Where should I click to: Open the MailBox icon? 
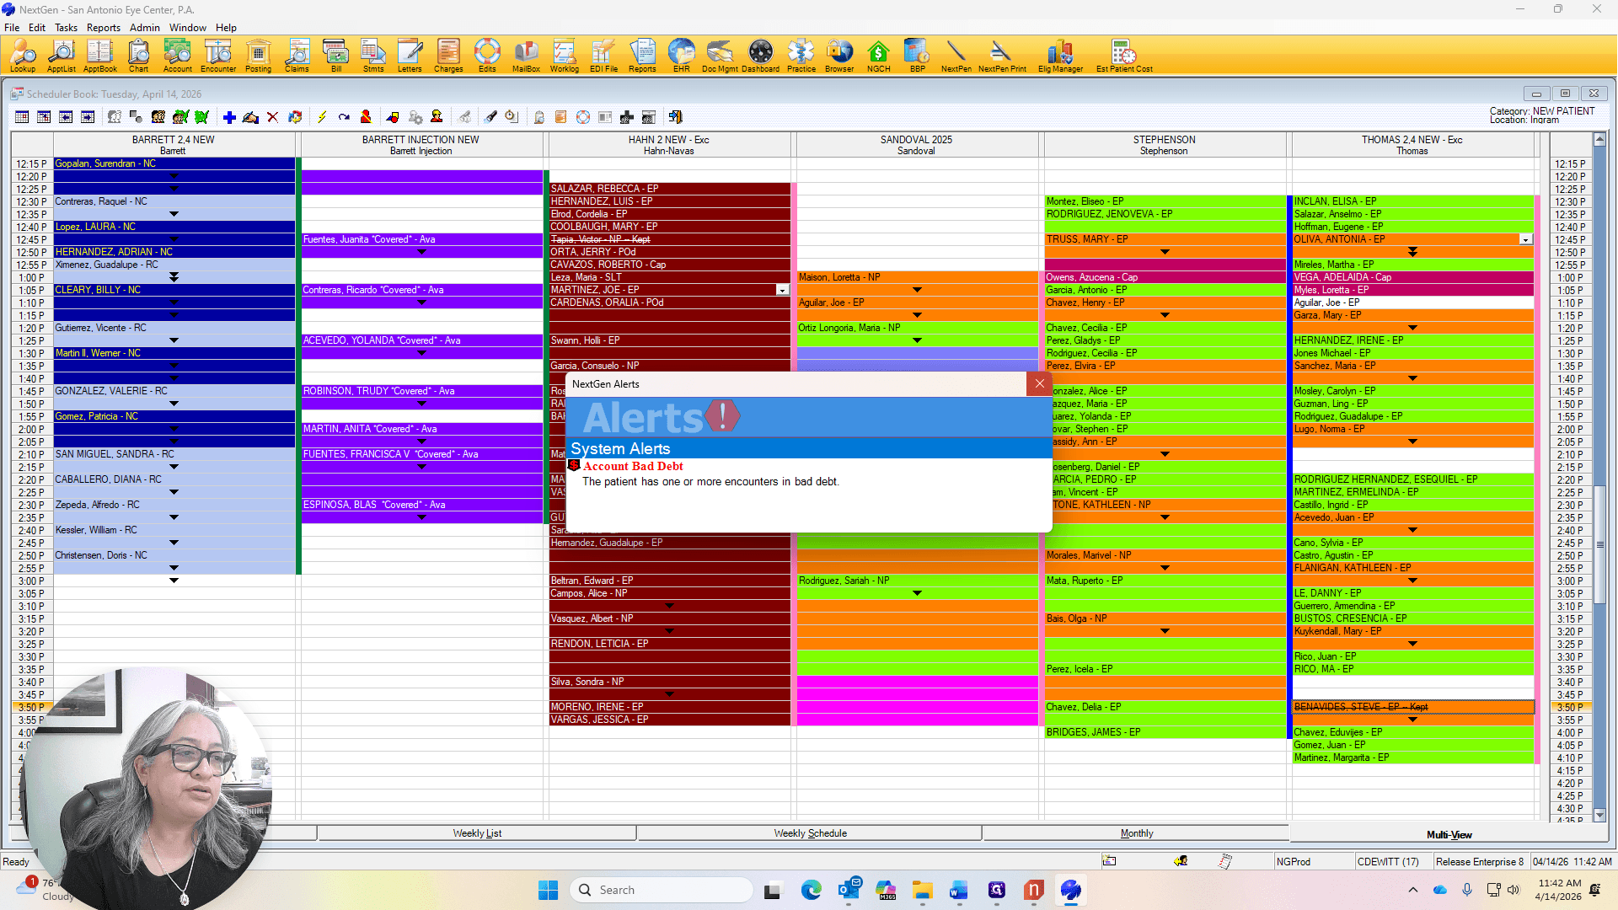click(526, 56)
